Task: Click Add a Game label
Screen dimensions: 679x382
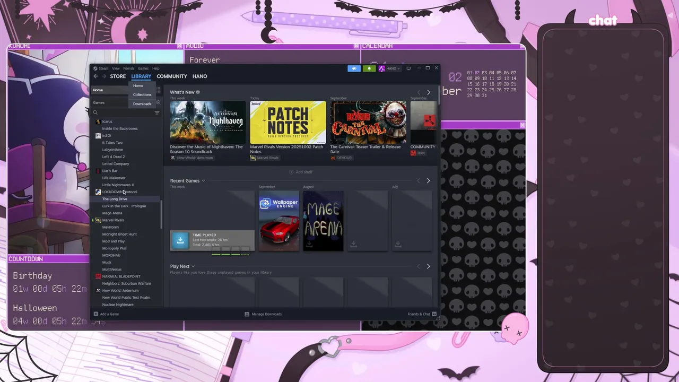Action: pos(109,314)
